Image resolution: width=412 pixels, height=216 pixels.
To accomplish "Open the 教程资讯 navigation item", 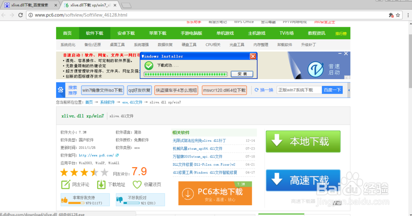I will 316,33.
